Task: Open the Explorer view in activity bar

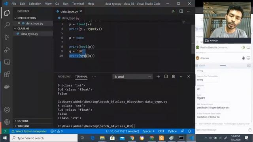Action: tap(7, 13)
